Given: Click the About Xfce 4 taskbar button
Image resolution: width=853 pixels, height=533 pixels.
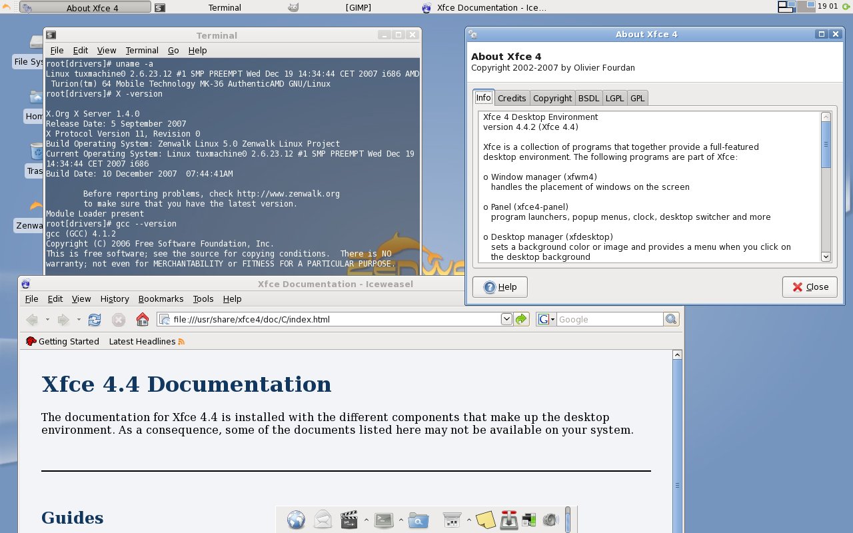Looking at the screenshot, I should coord(85,7).
